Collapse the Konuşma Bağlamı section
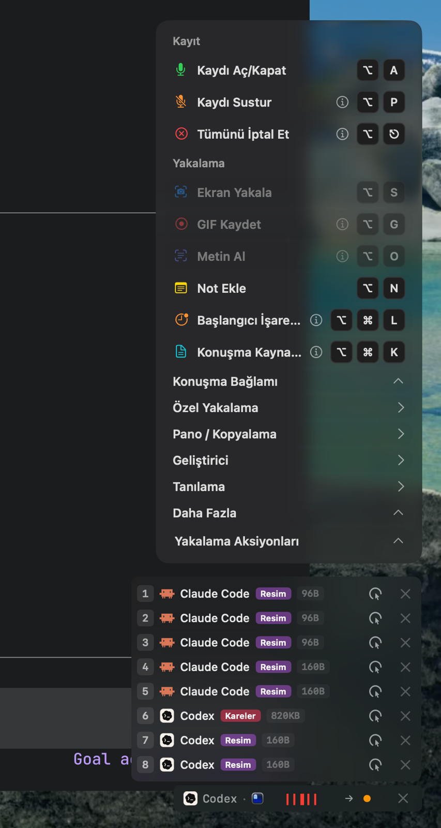The height and width of the screenshot is (828, 441). (x=398, y=381)
